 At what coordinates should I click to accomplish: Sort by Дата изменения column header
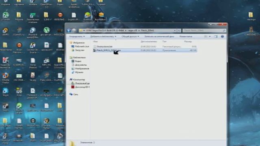(x=149, y=41)
